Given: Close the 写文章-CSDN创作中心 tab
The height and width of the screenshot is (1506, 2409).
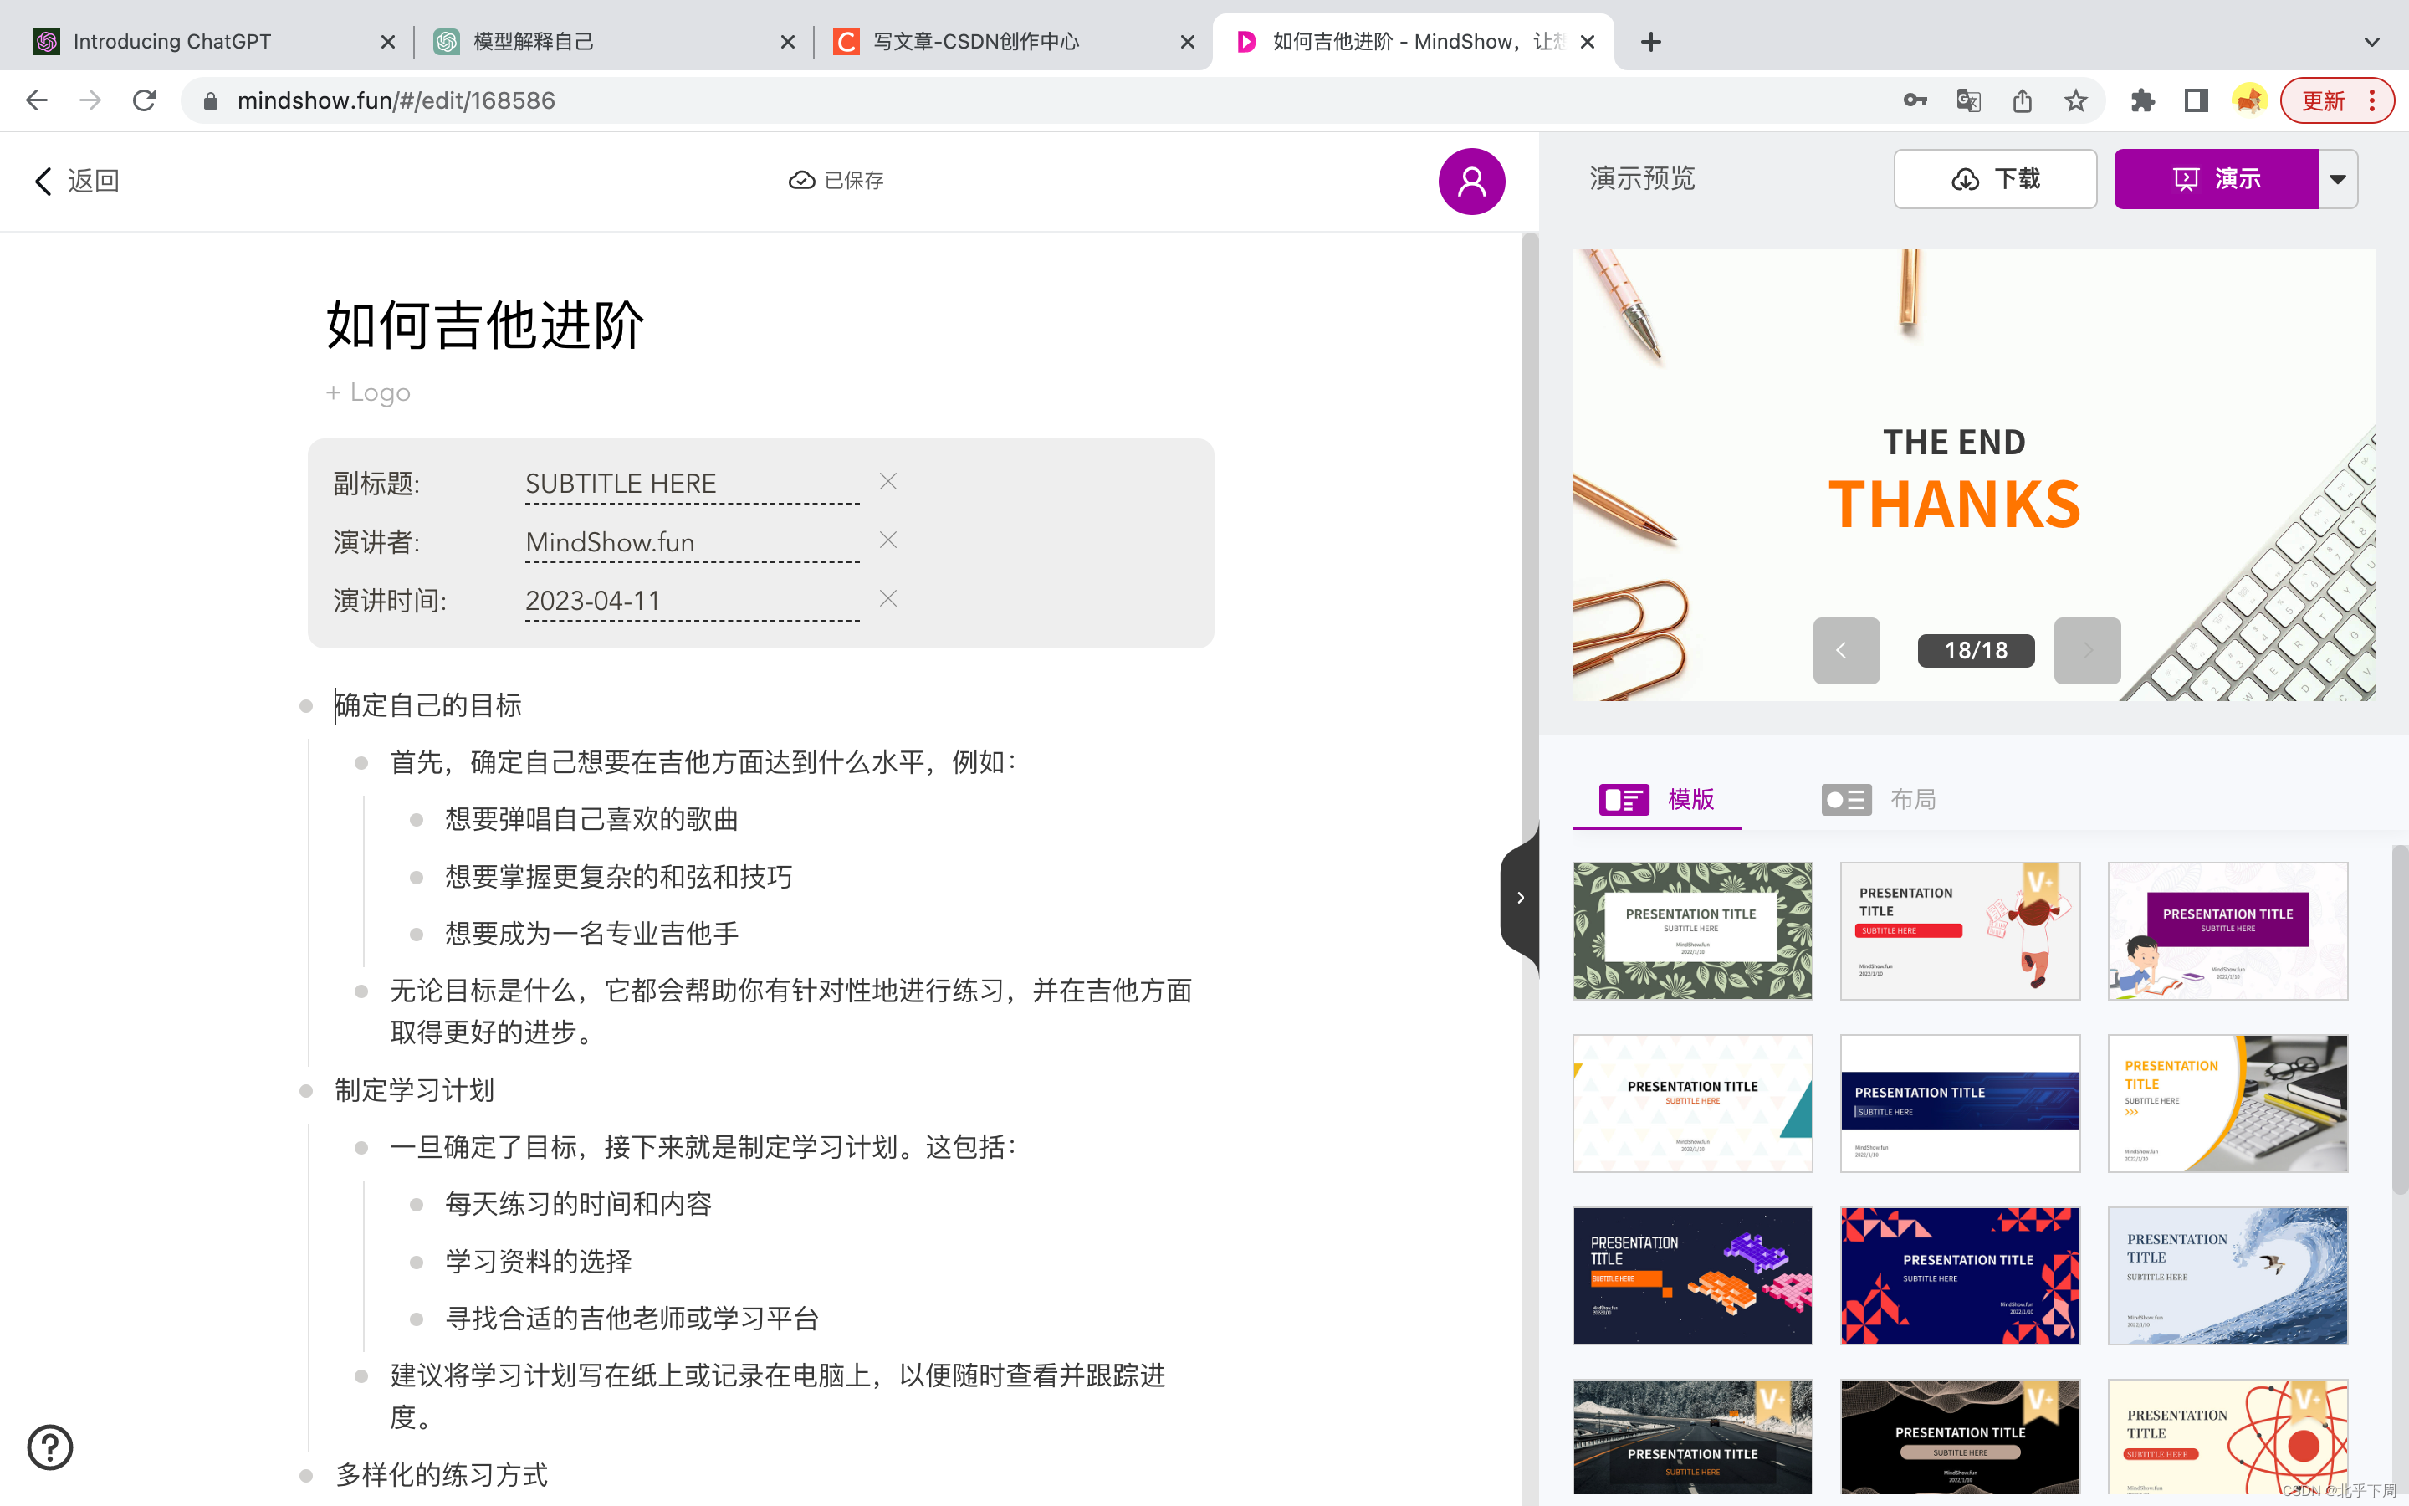Looking at the screenshot, I should (x=1188, y=42).
